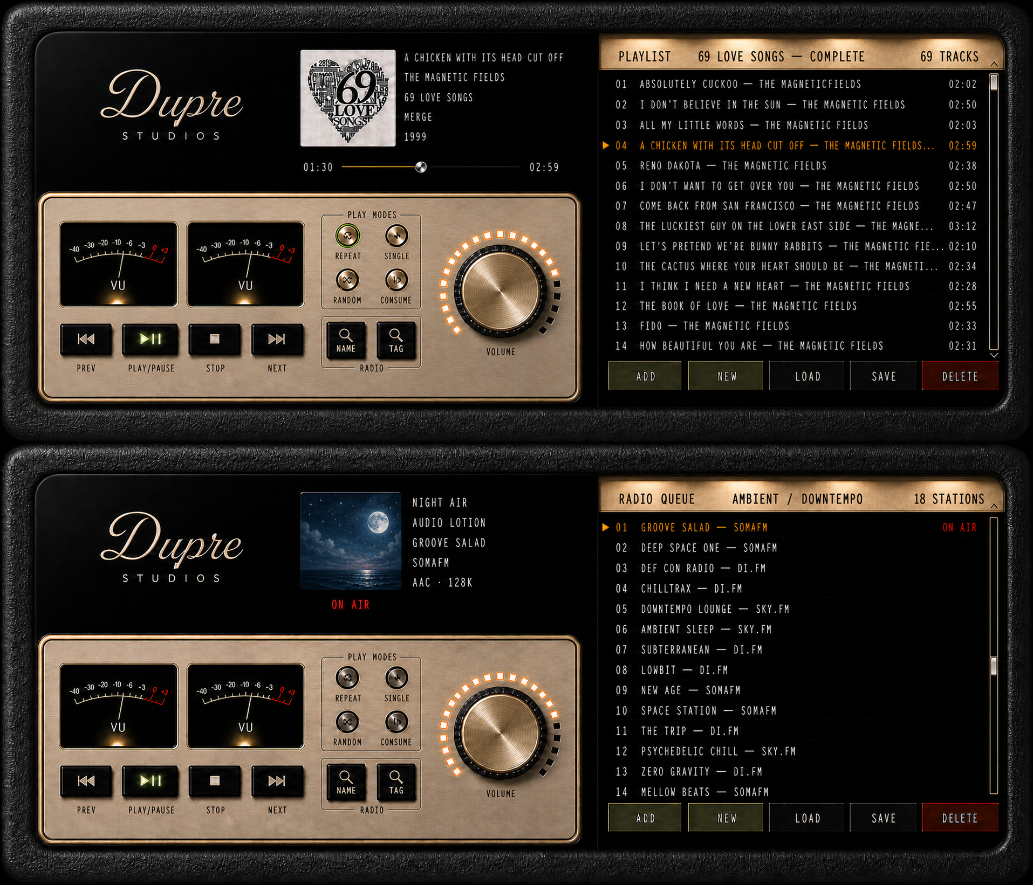Click the scroll-up arrow of the 69 Love Songs playlist
Image resolution: width=1033 pixels, height=885 pixels.
point(994,65)
